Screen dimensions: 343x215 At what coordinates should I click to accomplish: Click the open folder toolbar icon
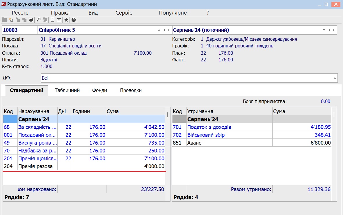click(4, 20)
